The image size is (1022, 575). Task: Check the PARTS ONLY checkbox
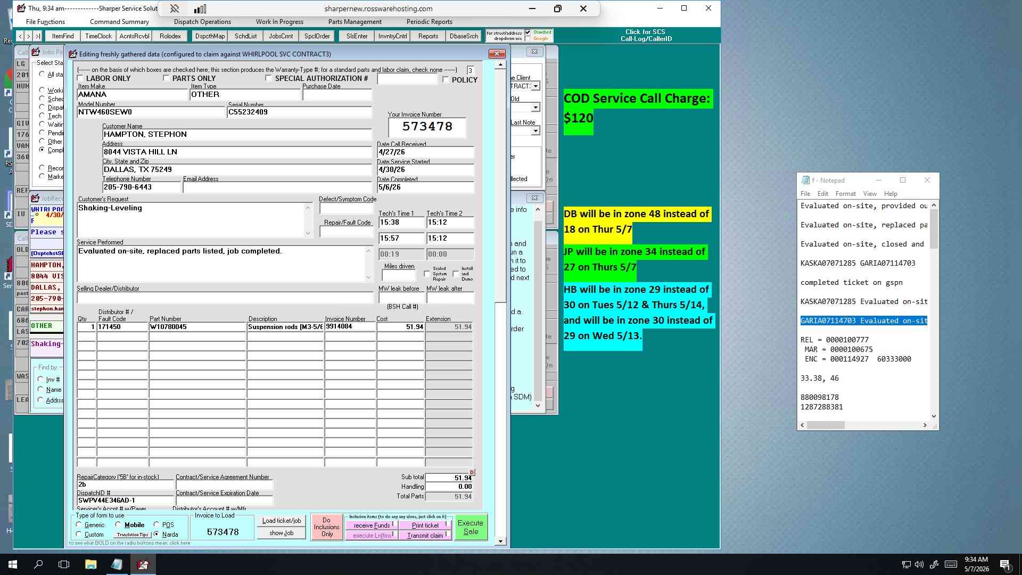click(x=166, y=78)
